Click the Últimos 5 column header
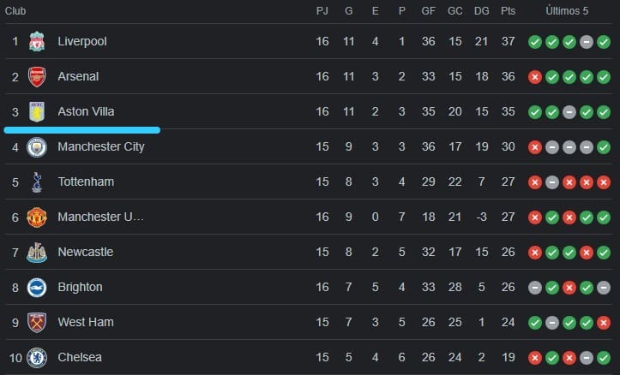 coord(568,11)
